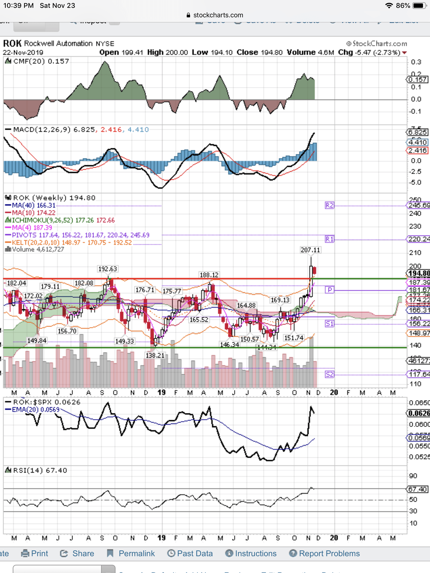Click the 22-Nov-2019 date text
The image size is (430, 573).
(x=23, y=53)
